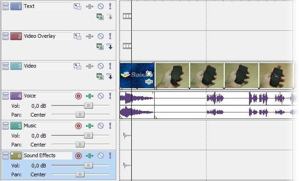Minimize Voice track height

pos(6,94)
